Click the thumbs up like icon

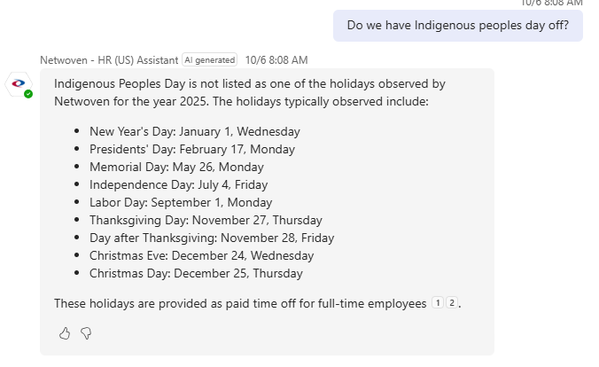click(65, 333)
